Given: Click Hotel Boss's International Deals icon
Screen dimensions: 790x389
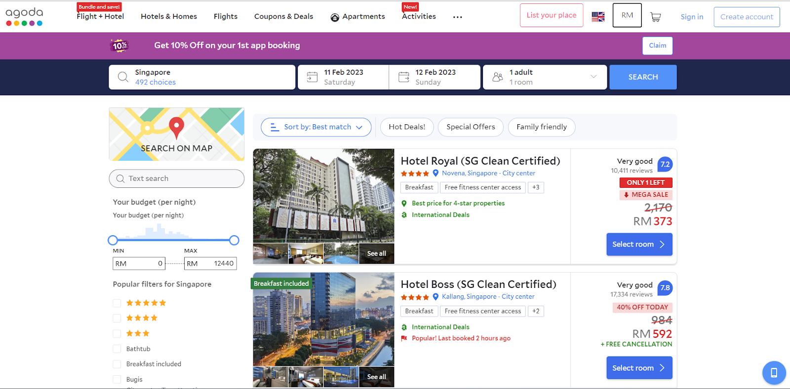Looking at the screenshot, I should (x=404, y=327).
